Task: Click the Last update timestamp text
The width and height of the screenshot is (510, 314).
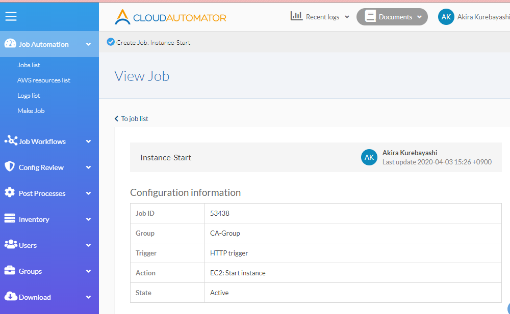Action: tap(437, 162)
